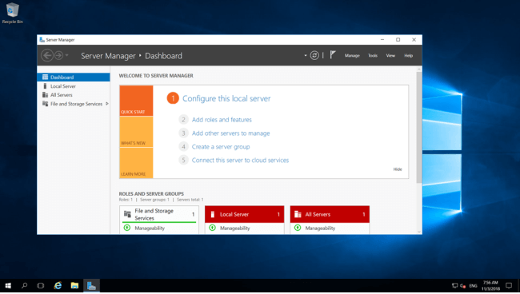520x294 pixels.
Task: Launch Internet Explorer from taskbar
Action: [x=58, y=285]
